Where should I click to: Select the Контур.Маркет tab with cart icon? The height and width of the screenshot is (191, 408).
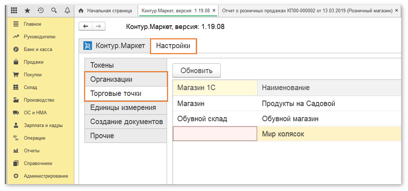pos(115,46)
